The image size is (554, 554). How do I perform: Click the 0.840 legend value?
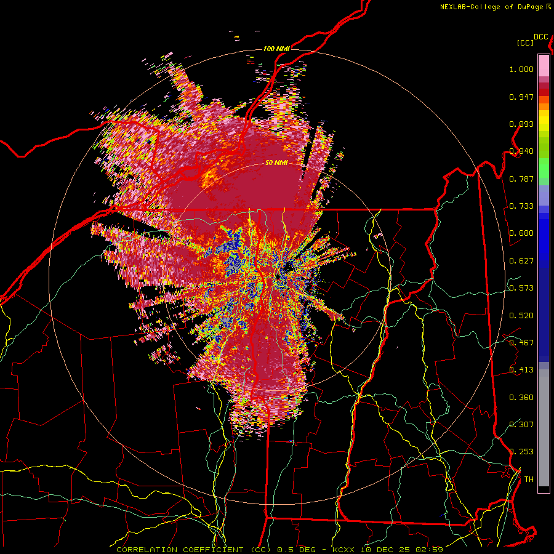pos(521,151)
